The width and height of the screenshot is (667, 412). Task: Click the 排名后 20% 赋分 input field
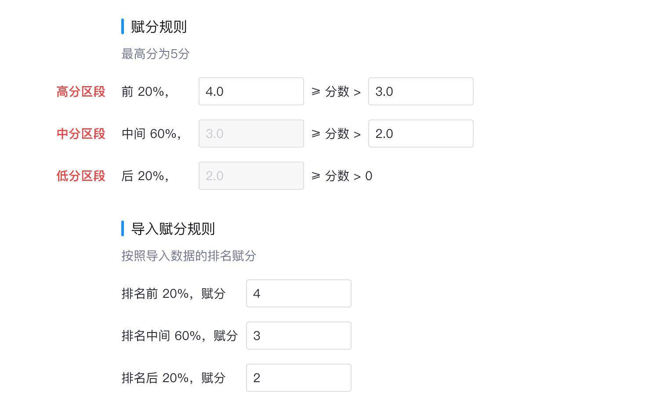click(298, 378)
